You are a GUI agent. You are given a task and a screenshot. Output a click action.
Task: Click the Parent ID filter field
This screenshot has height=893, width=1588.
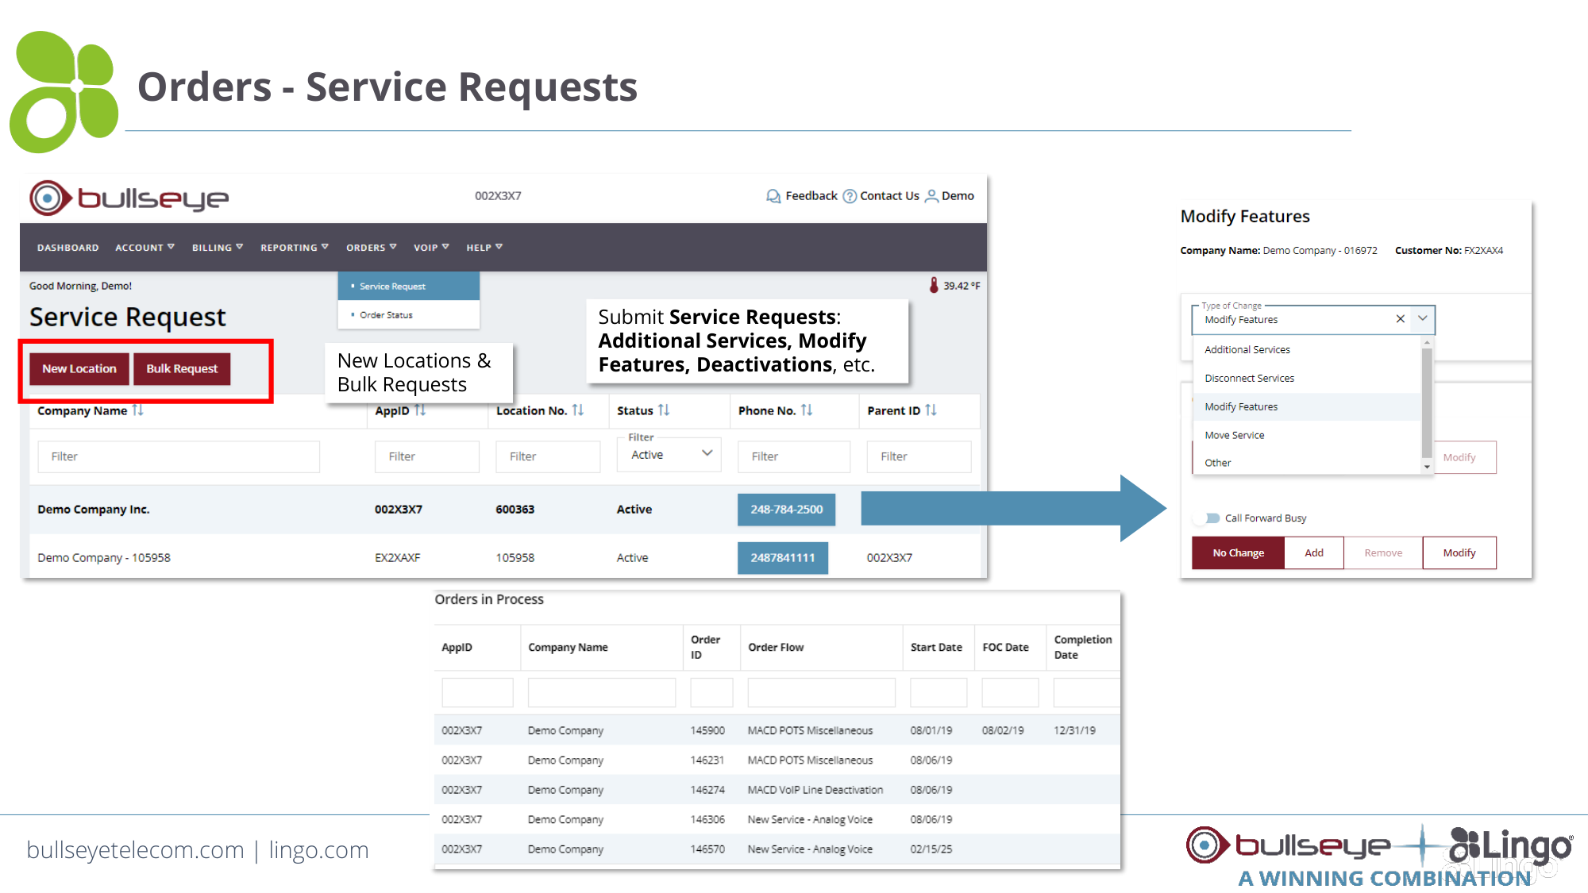coord(919,457)
